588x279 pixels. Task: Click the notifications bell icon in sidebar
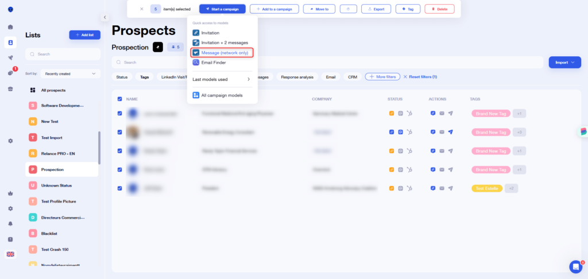10,224
